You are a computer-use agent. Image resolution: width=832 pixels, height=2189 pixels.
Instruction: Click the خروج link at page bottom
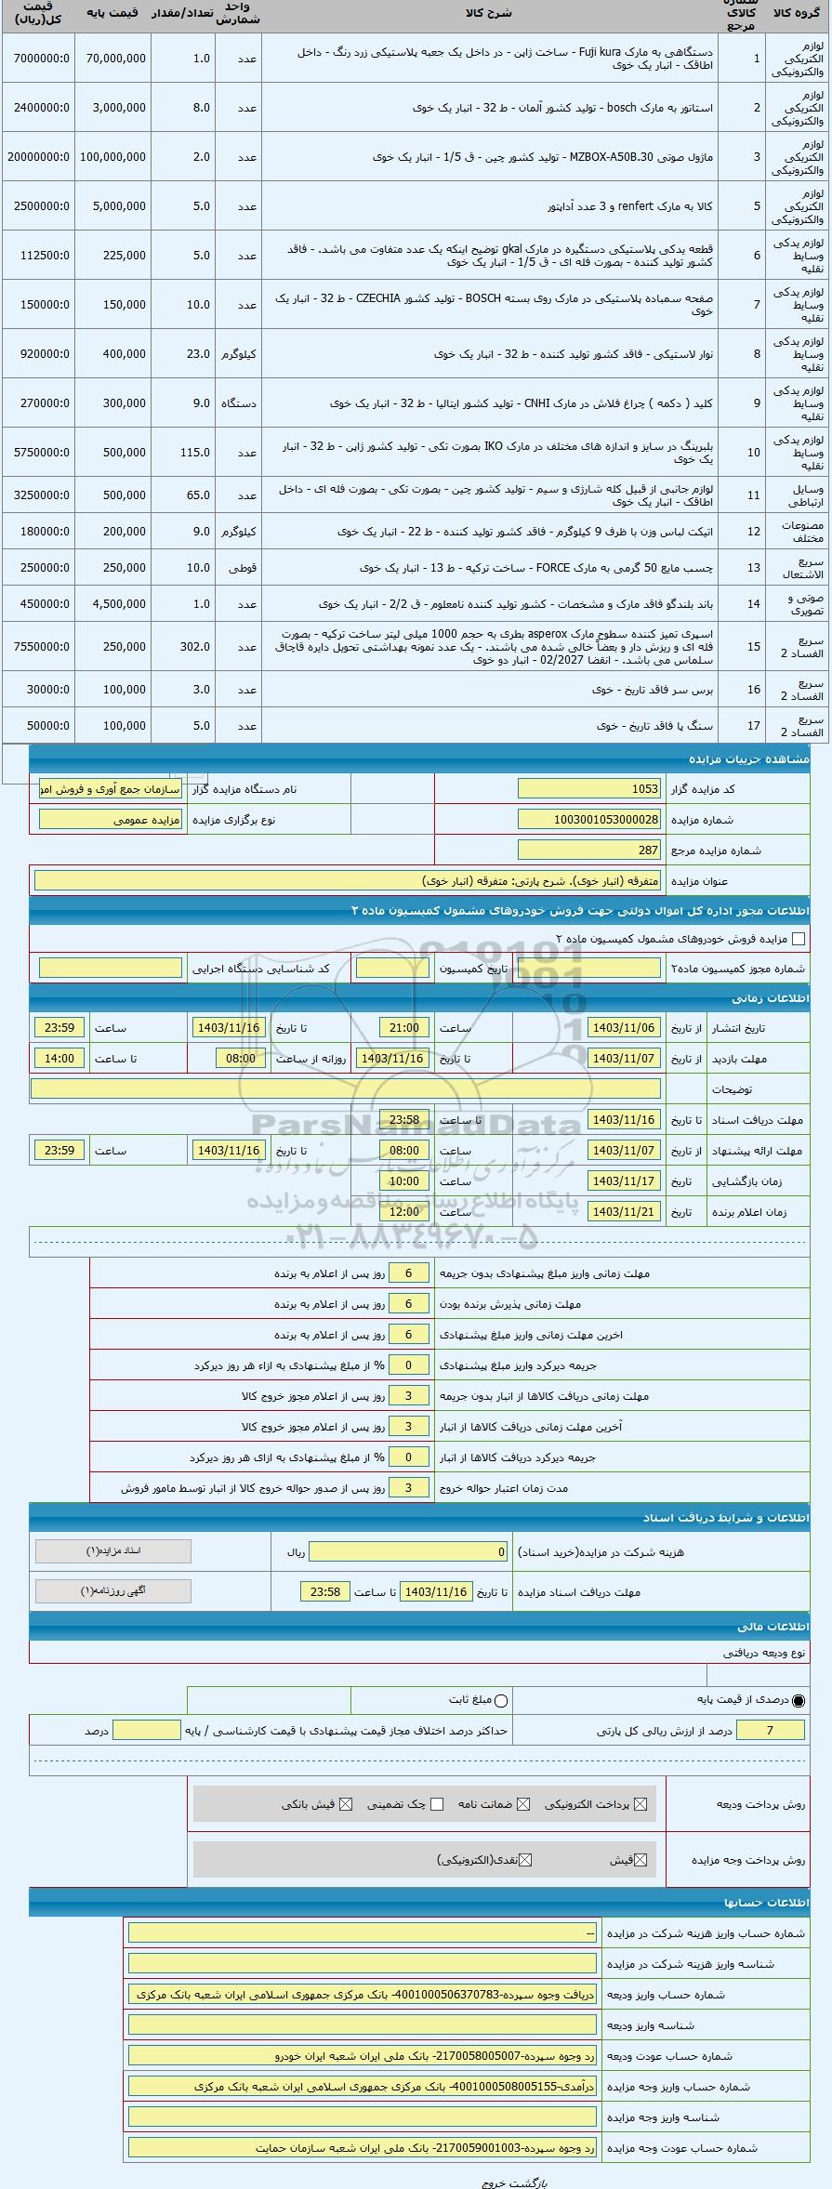pos(492,2182)
